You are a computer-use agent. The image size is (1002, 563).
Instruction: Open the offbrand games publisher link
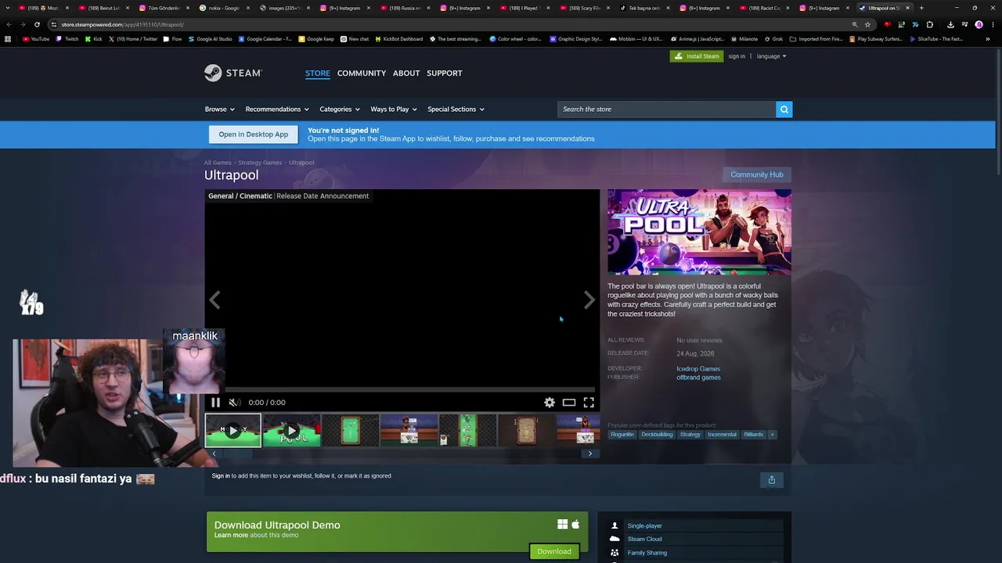tap(698, 378)
